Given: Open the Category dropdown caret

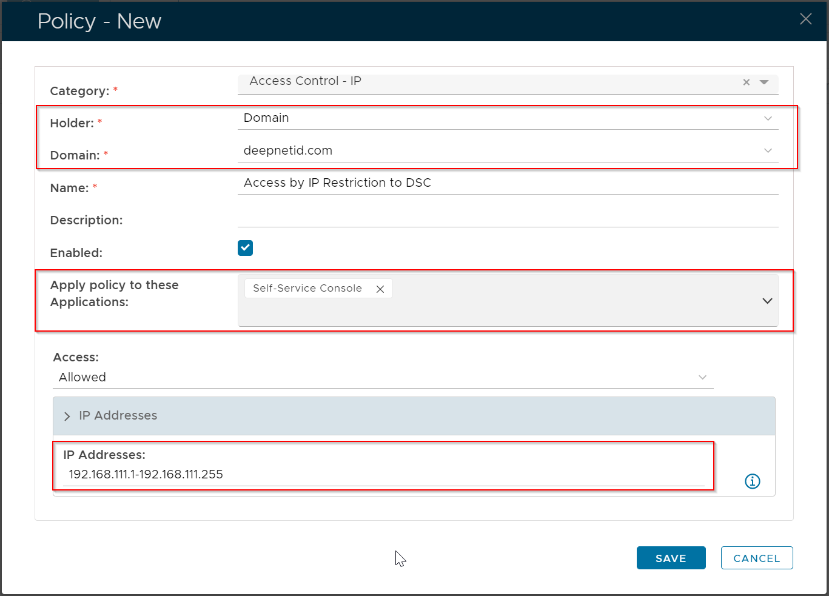Looking at the screenshot, I should 764,82.
